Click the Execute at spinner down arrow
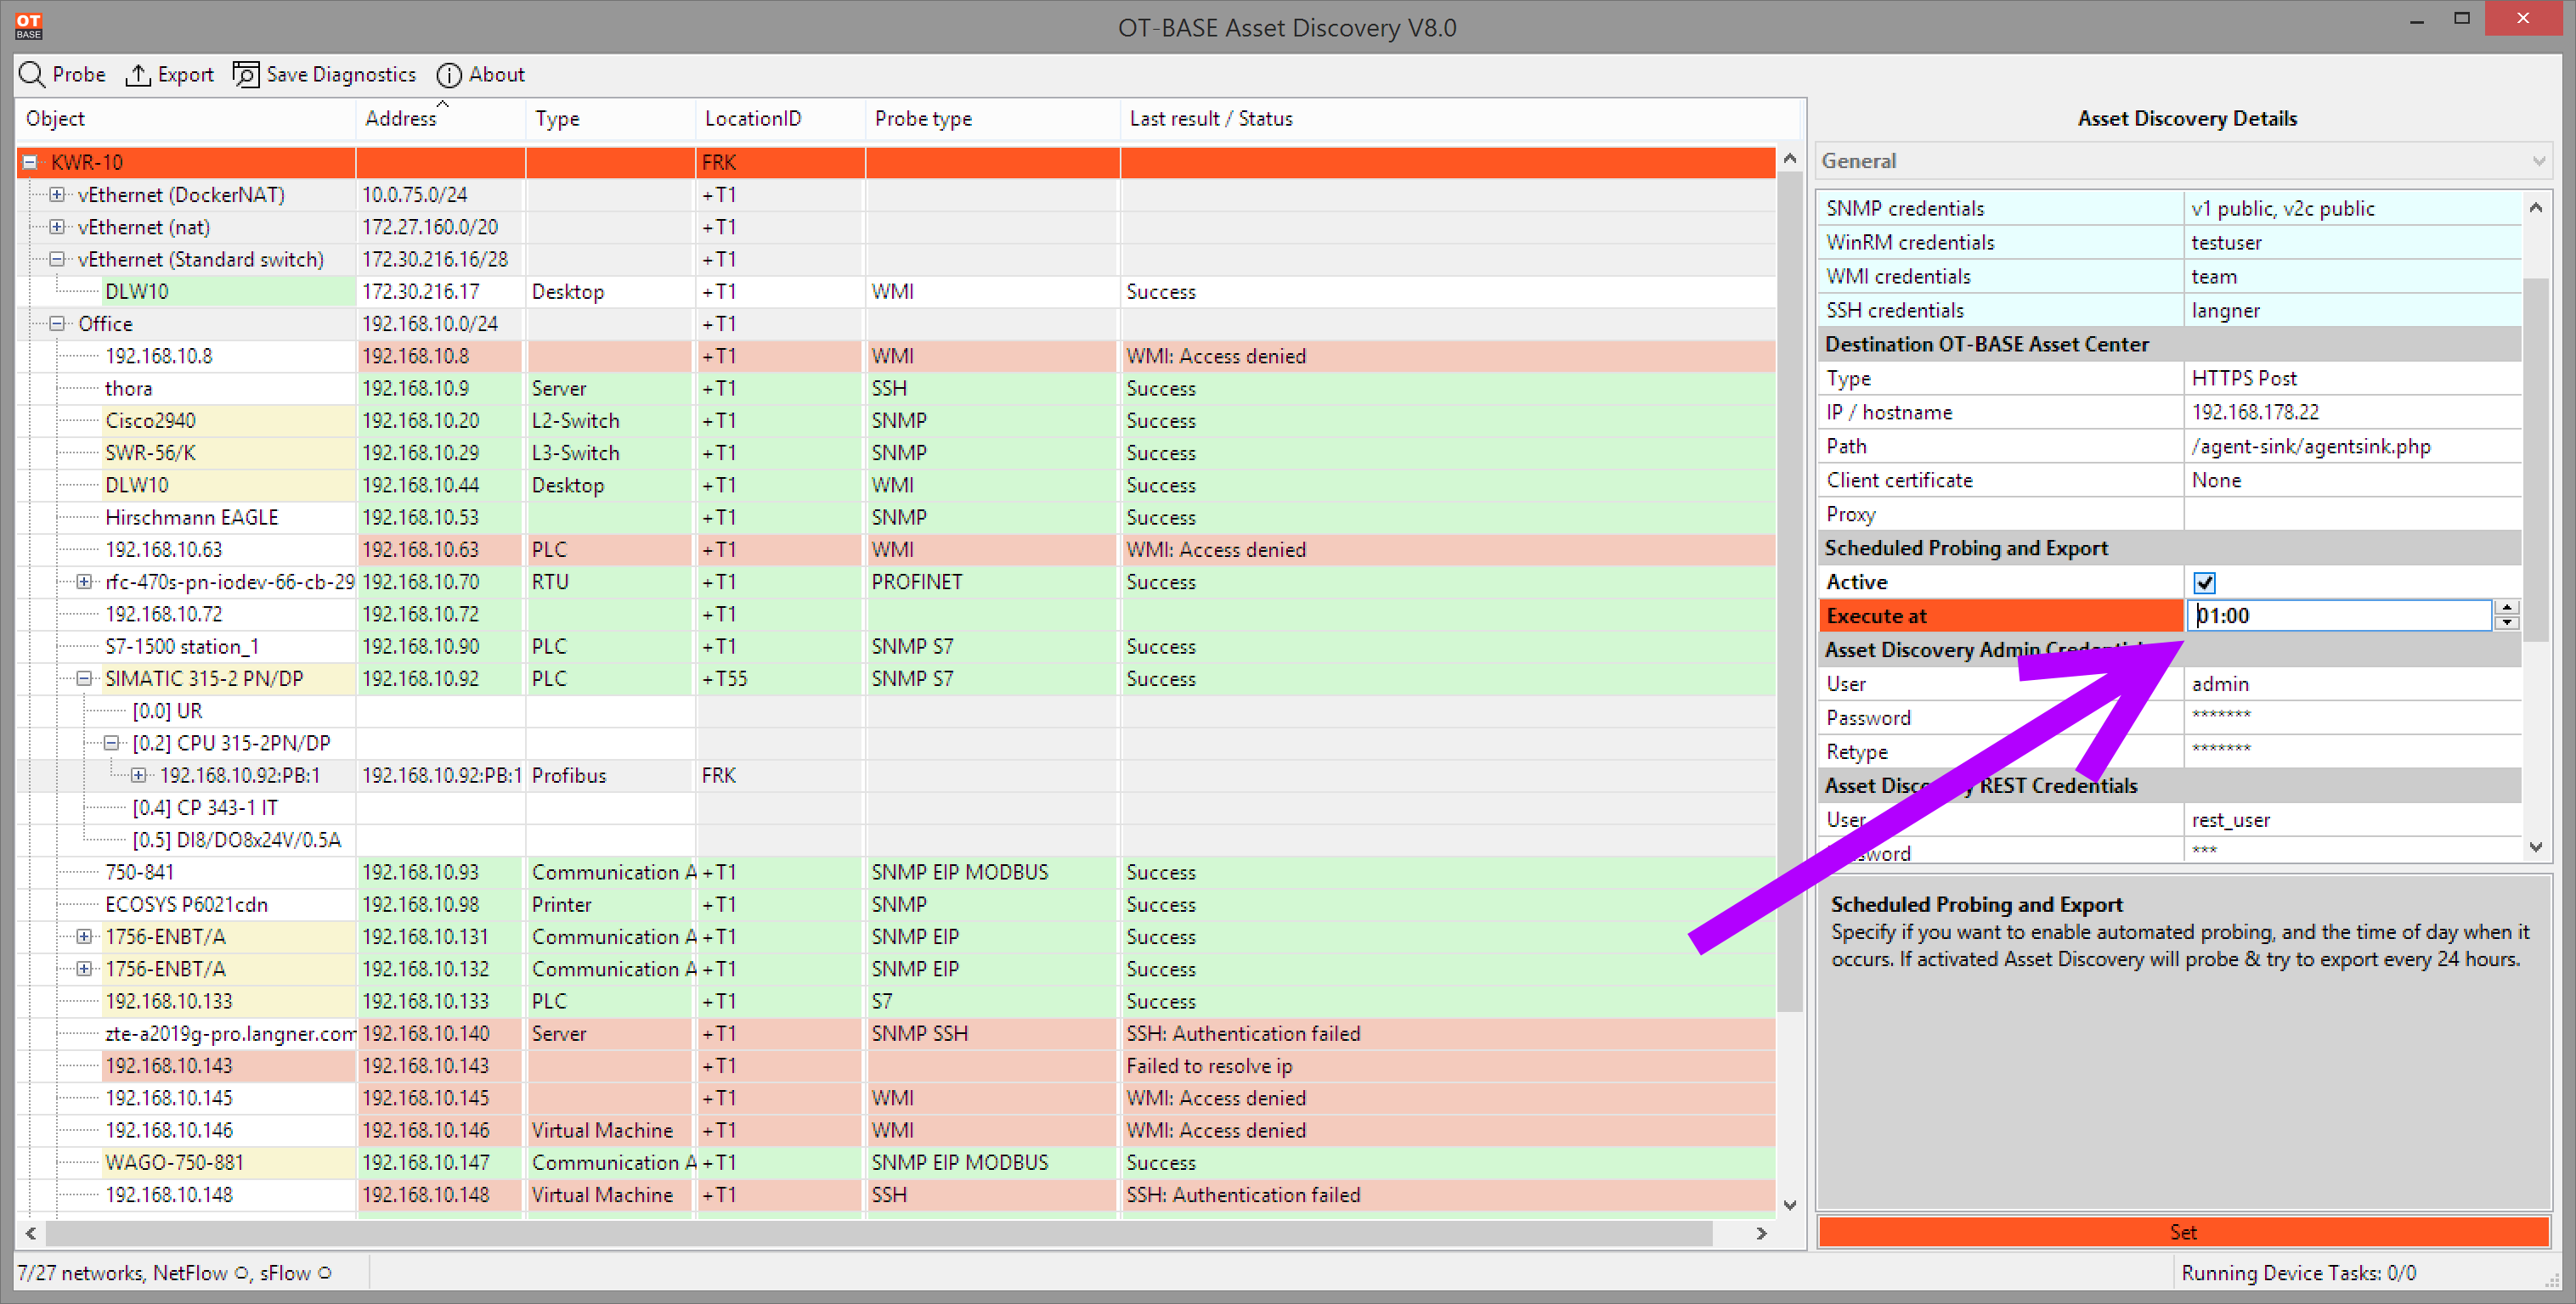The height and width of the screenshot is (1304, 2576). [x=2506, y=622]
